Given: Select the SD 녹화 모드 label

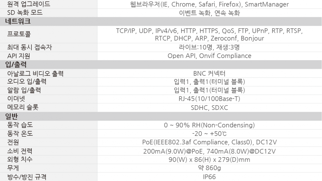Looking at the screenshot, I should coord(25,13).
